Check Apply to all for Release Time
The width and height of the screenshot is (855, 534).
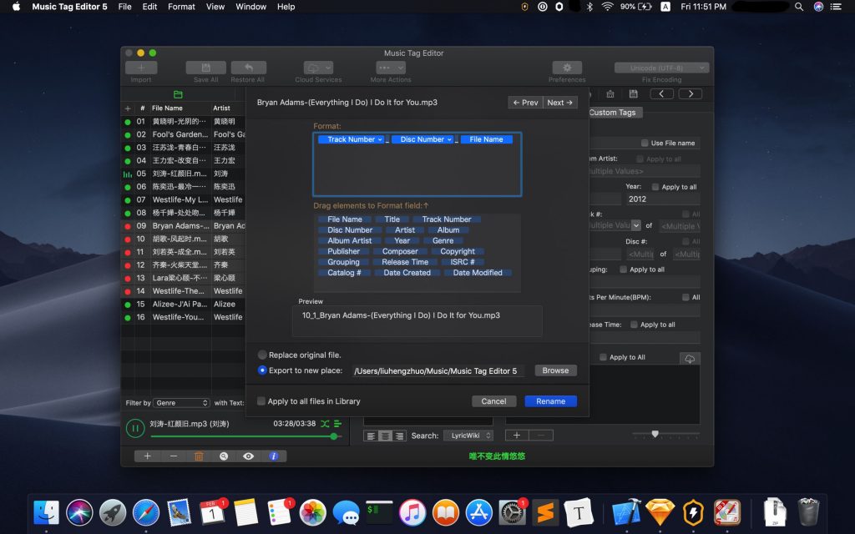(634, 325)
